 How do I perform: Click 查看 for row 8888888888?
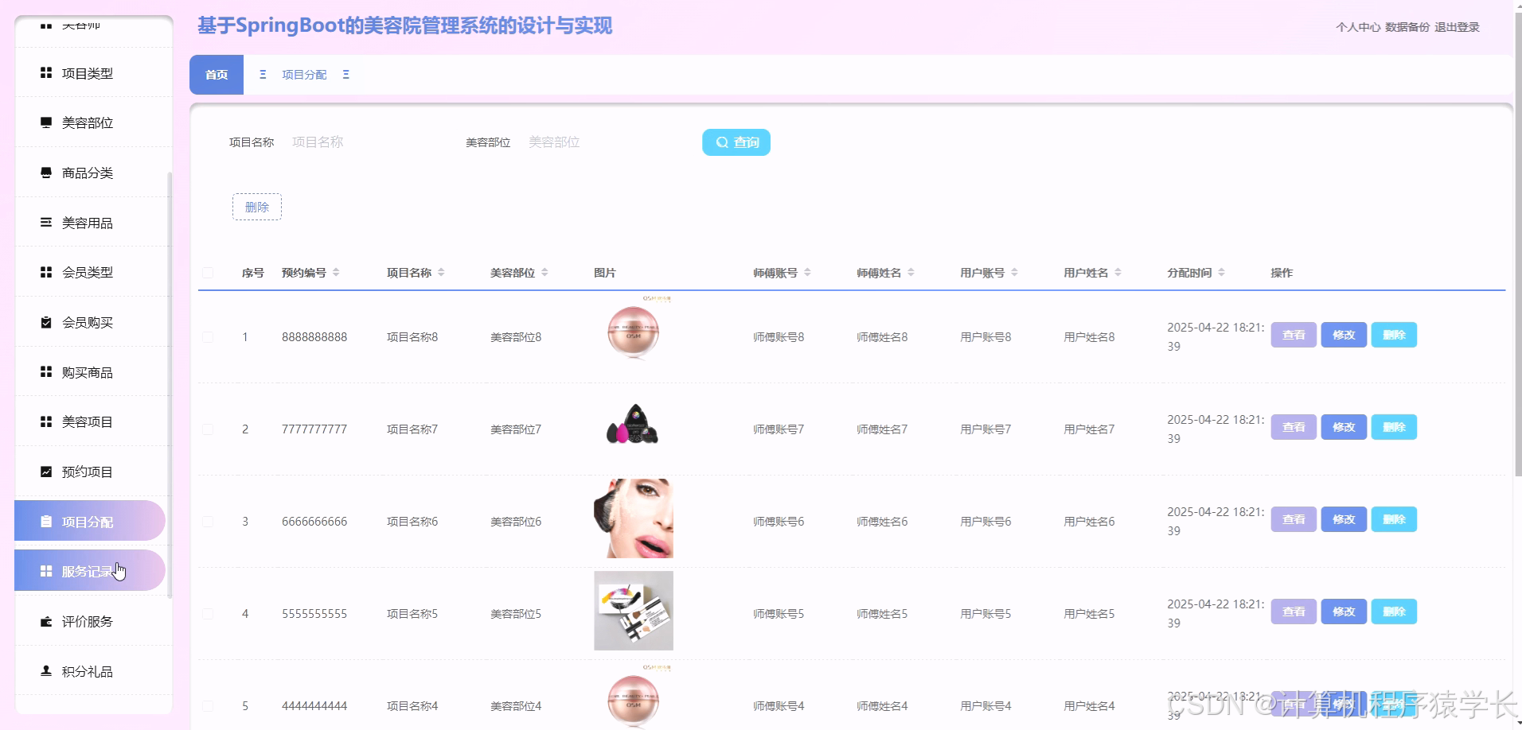tap(1294, 335)
